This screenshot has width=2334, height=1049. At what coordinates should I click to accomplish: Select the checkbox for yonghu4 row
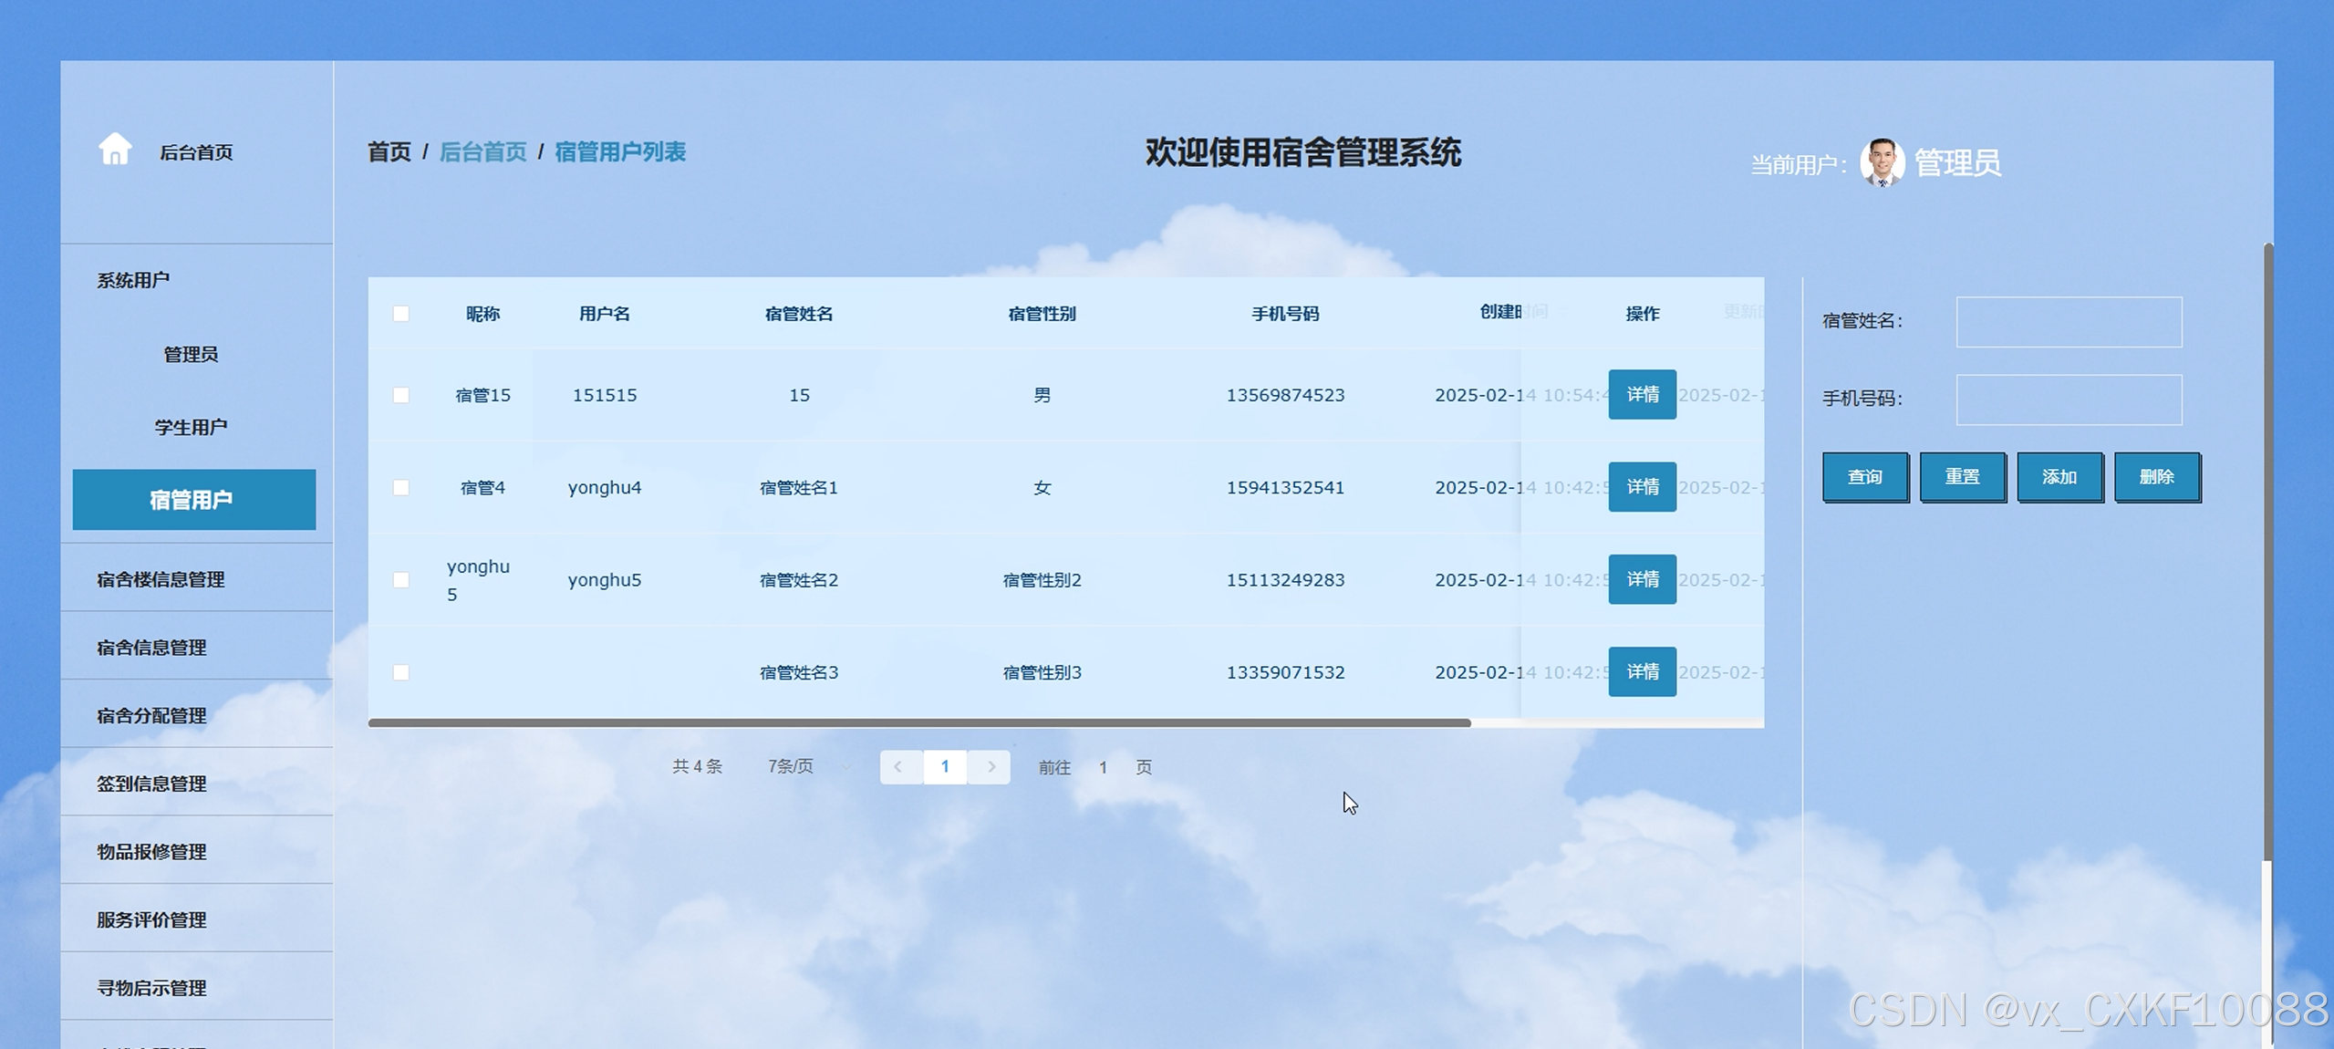pos(401,488)
